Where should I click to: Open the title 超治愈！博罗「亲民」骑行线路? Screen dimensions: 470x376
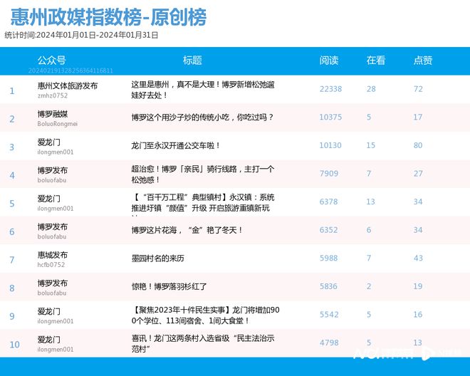click(203, 174)
